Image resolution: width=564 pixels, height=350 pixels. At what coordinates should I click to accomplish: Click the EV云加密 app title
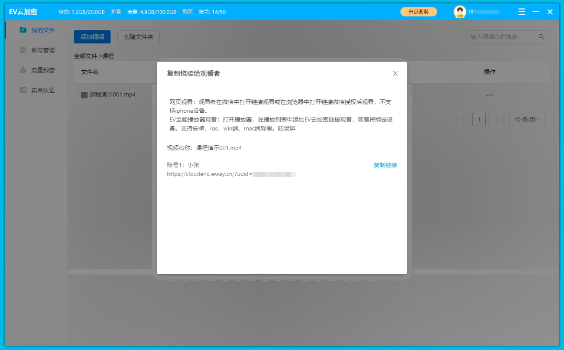23,12
